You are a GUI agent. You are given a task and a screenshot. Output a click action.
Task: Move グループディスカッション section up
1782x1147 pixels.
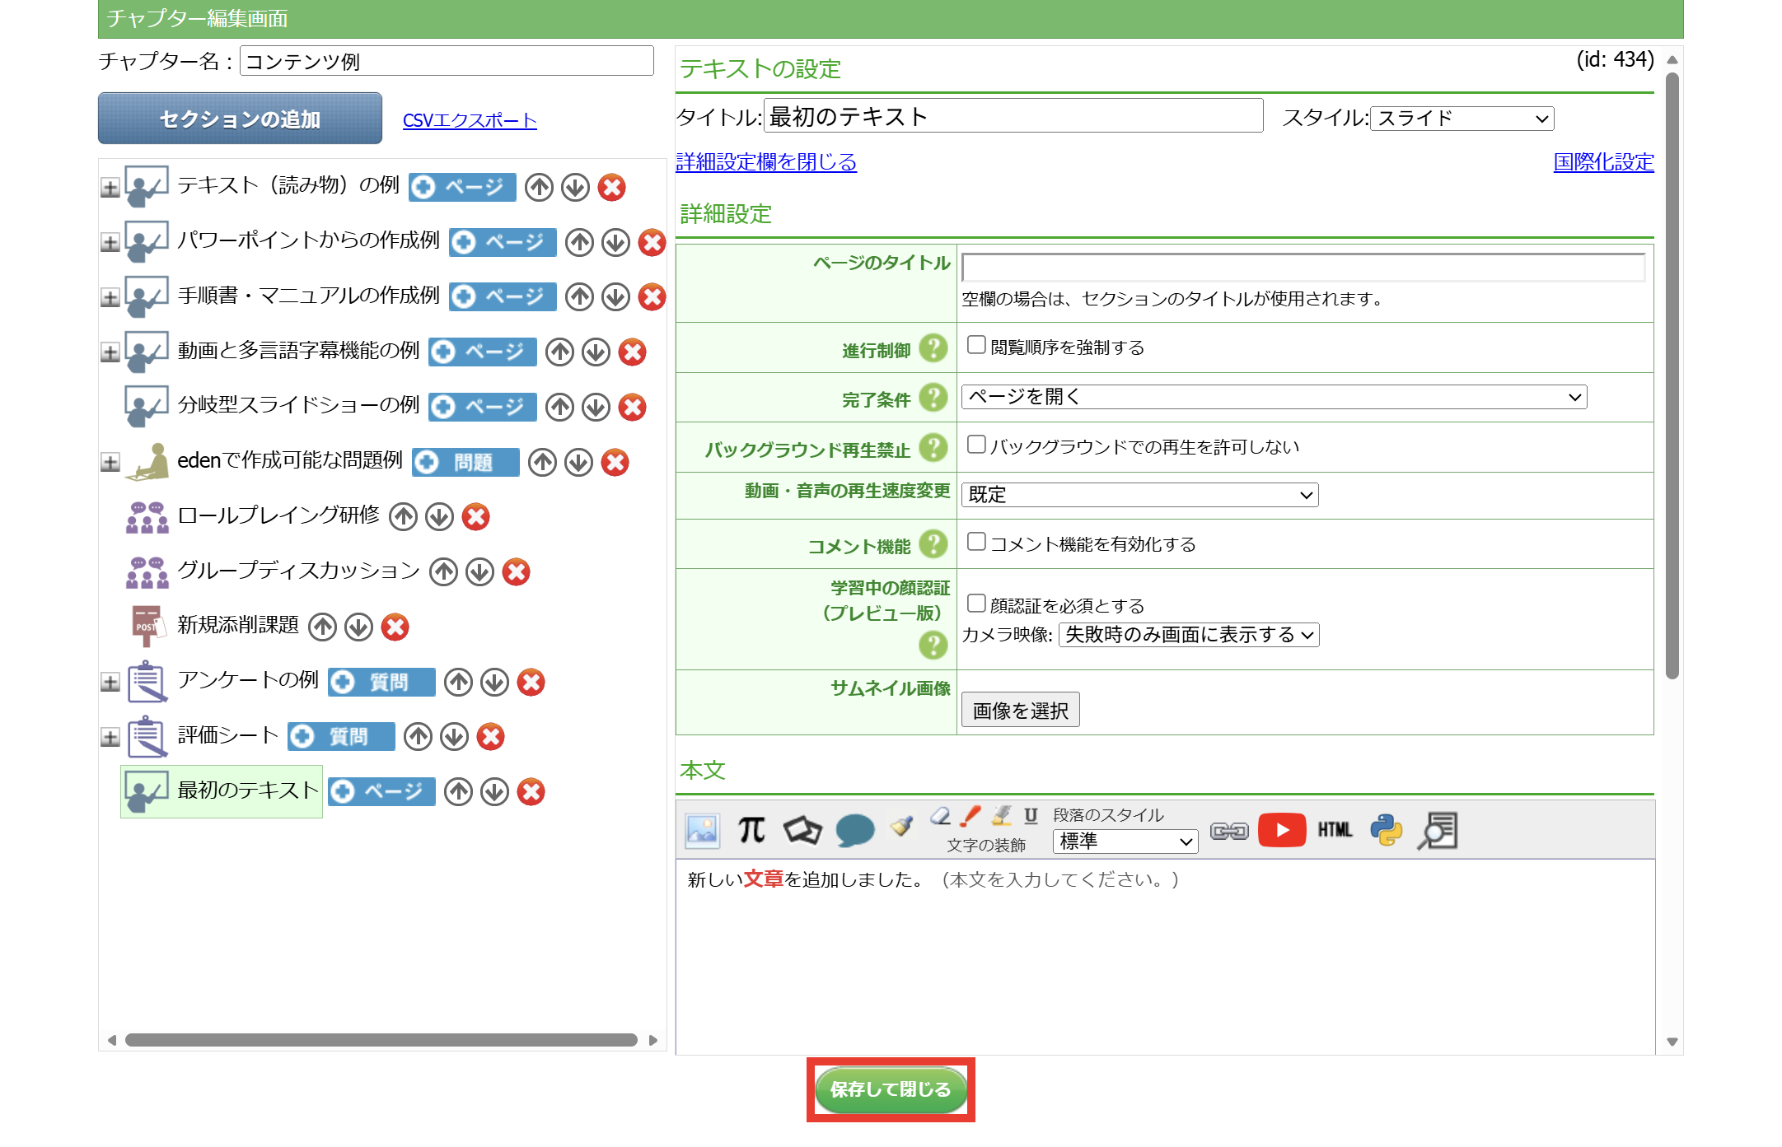[443, 571]
